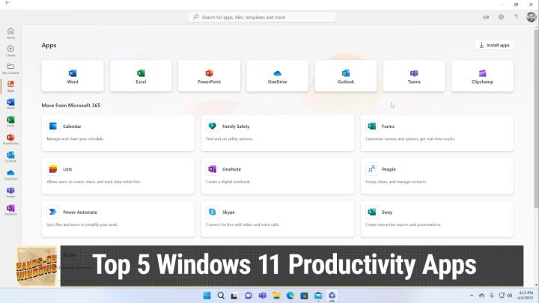Launch the Outlook app tile
The width and height of the screenshot is (539, 303).
tap(346, 76)
